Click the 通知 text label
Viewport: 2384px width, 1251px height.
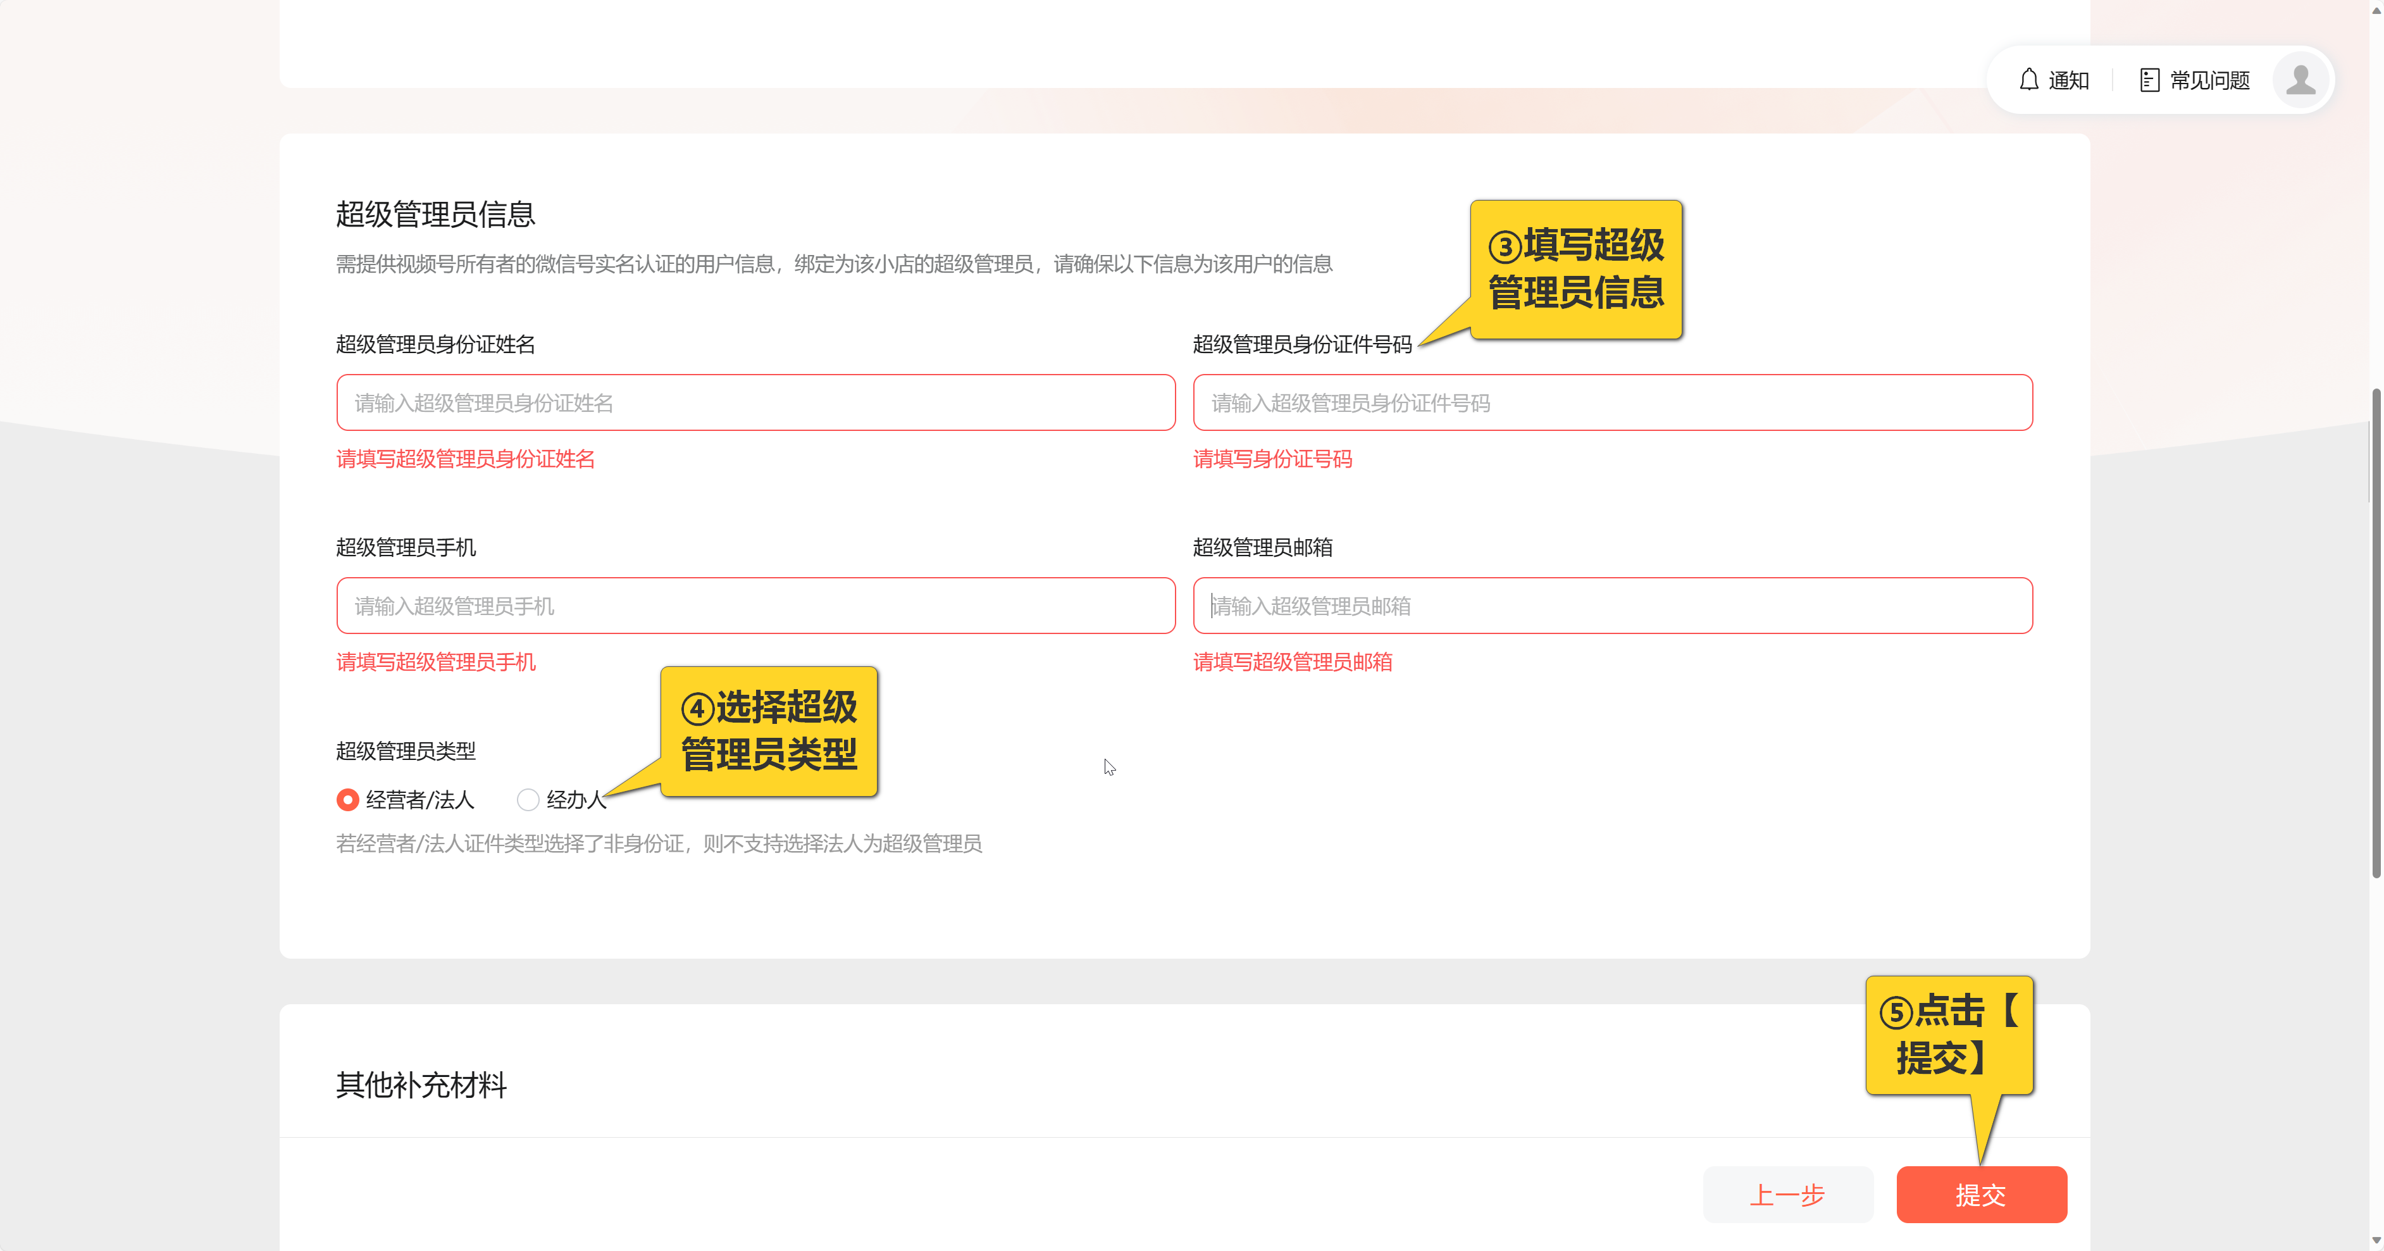[2068, 80]
